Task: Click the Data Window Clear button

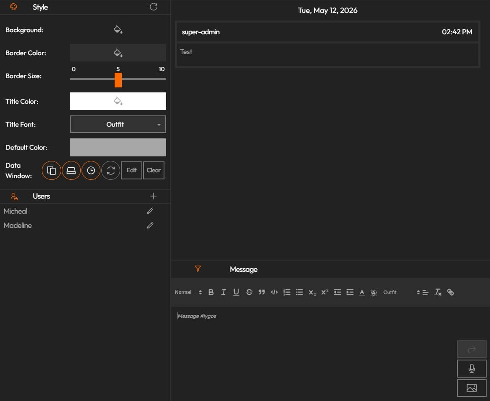Action: point(154,171)
